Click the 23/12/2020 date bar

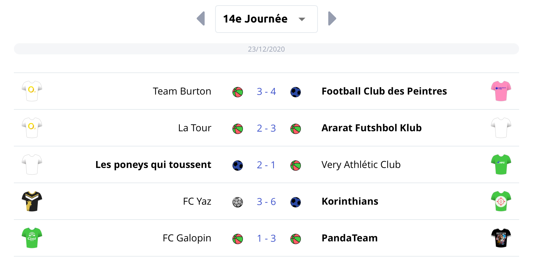266,49
